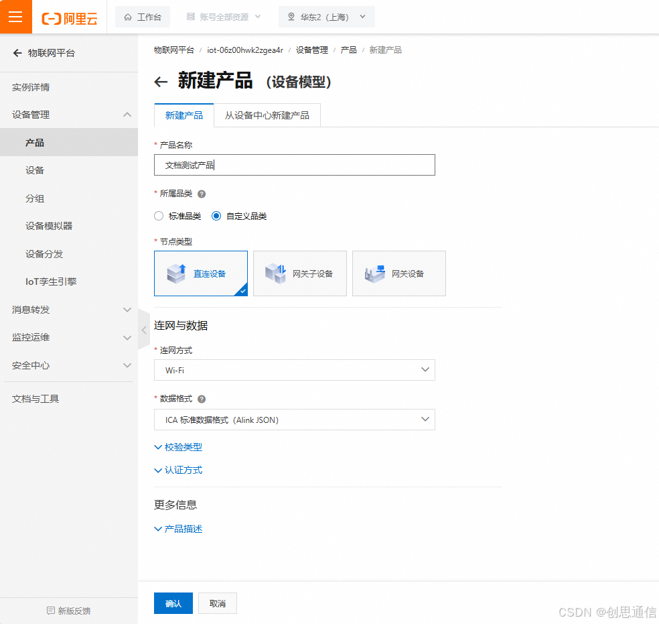This screenshot has width=659, height=624.
Task: Select the 自定义品类 radio button
Action: click(x=216, y=216)
